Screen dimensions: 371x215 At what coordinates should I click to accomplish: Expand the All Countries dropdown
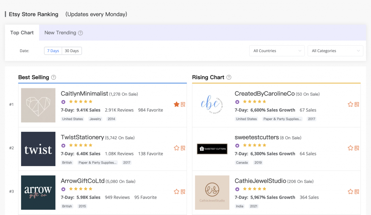pyautogui.click(x=277, y=51)
